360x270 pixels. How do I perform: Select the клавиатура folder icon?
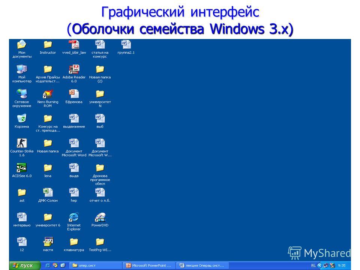(x=74, y=242)
